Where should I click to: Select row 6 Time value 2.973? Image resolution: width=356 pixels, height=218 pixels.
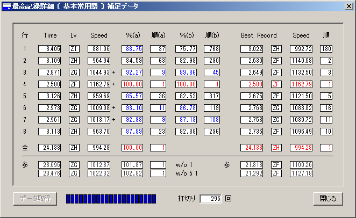pyautogui.click(x=49, y=108)
